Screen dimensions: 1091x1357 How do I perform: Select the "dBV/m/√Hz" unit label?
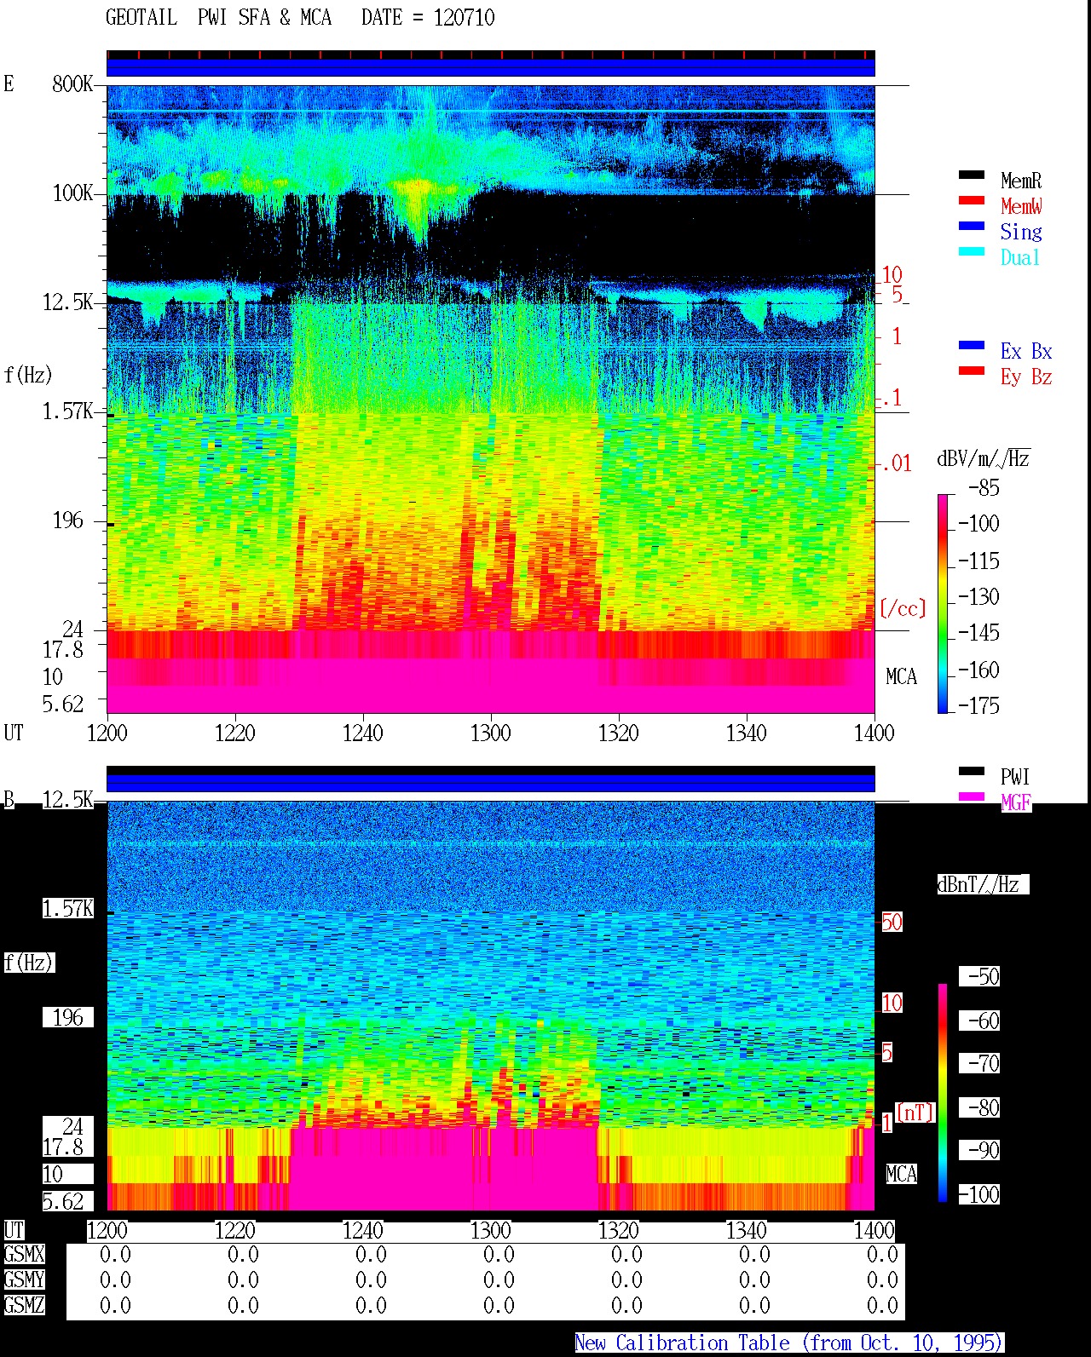point(984,458)
